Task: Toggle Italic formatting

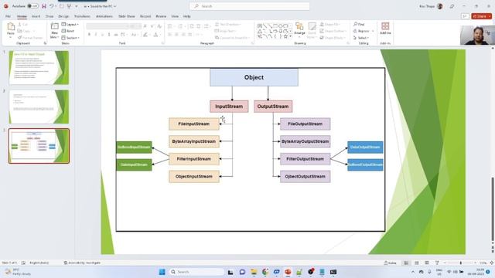Action: [96, 34]
